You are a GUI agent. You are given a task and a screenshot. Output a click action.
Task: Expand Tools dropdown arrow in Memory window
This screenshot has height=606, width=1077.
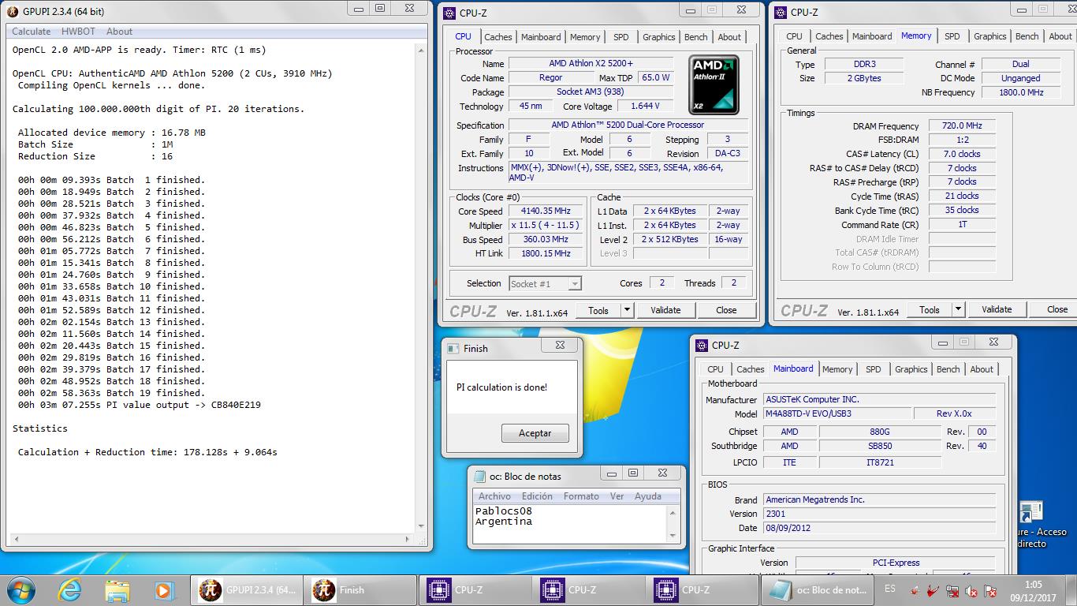pyautogui.click(x=959, y=309)
